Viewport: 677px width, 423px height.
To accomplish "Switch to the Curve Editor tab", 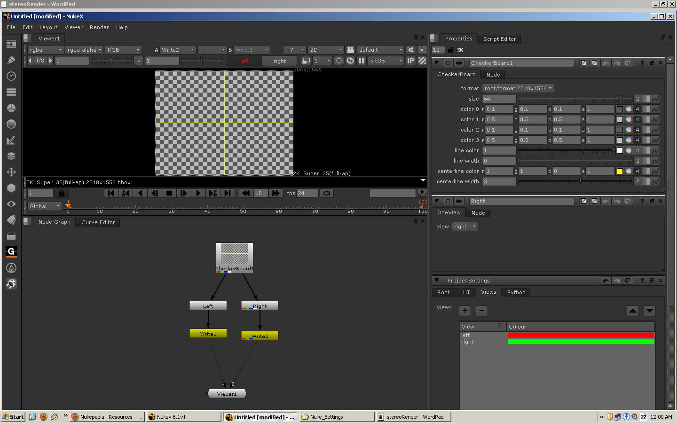I will click(x=98, y=222).
